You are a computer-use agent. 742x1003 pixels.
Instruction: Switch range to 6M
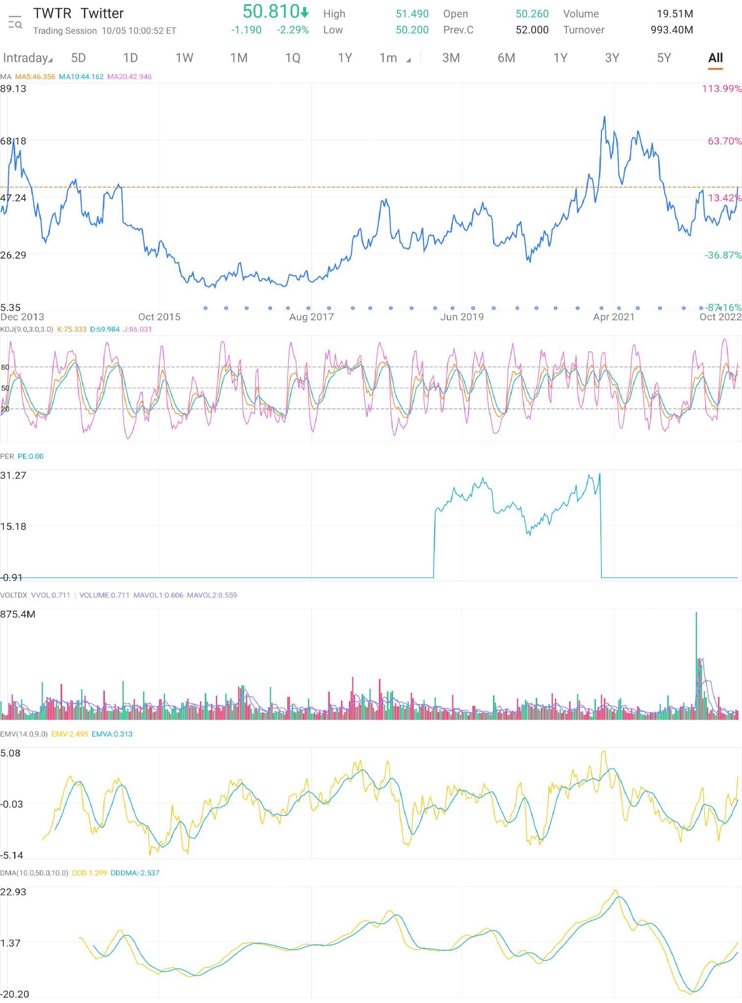click(506, 58)
